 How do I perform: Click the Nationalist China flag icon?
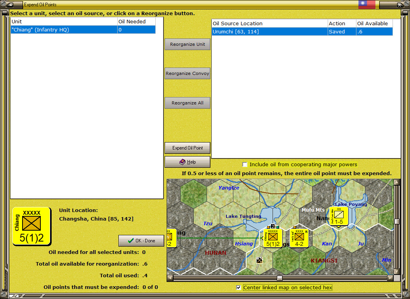[367, 4]
